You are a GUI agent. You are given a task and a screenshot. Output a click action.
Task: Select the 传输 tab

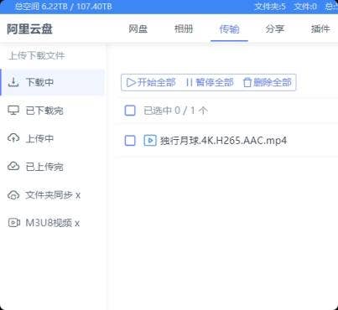click(229, 28)
